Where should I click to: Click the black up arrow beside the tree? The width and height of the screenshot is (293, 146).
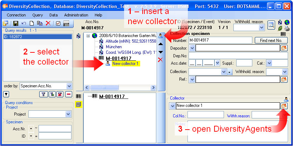[x=161, y=44]
